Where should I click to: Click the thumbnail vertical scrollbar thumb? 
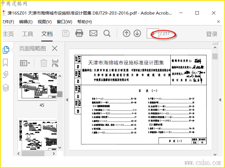coord(60,94)
